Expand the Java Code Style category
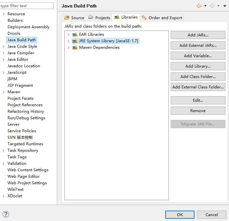Screen dimensions: 229x221 pos(4,47)
